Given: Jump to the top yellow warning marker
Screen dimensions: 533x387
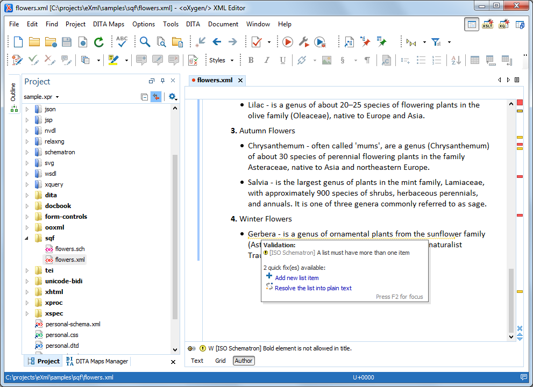Looking at the screenshot, I should (520, 111).
